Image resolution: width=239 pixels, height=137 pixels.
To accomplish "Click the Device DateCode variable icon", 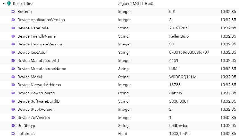I will pos(13,28).
